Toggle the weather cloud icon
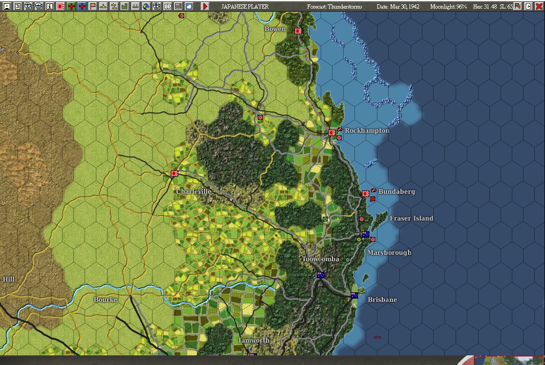The height and width of the screenshot is (365, 545). (189, 6)
